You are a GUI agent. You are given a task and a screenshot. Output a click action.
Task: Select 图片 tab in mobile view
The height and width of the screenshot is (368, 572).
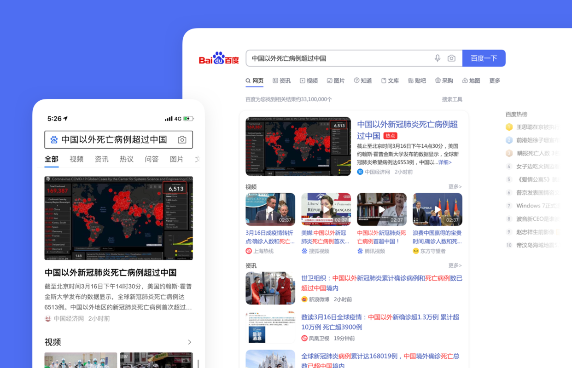177,159
